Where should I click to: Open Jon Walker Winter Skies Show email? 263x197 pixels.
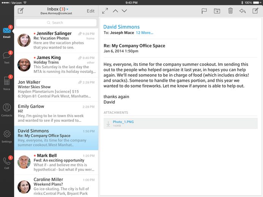[56, 89]
